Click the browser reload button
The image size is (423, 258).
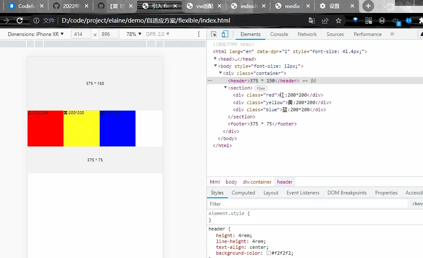click(20, 20)
